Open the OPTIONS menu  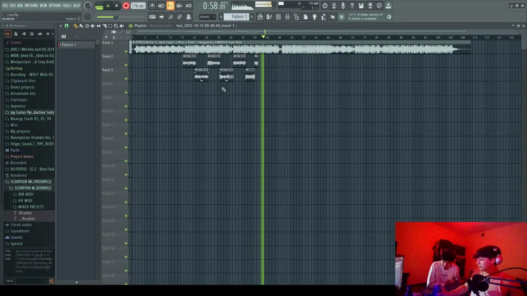coord(55,6)
